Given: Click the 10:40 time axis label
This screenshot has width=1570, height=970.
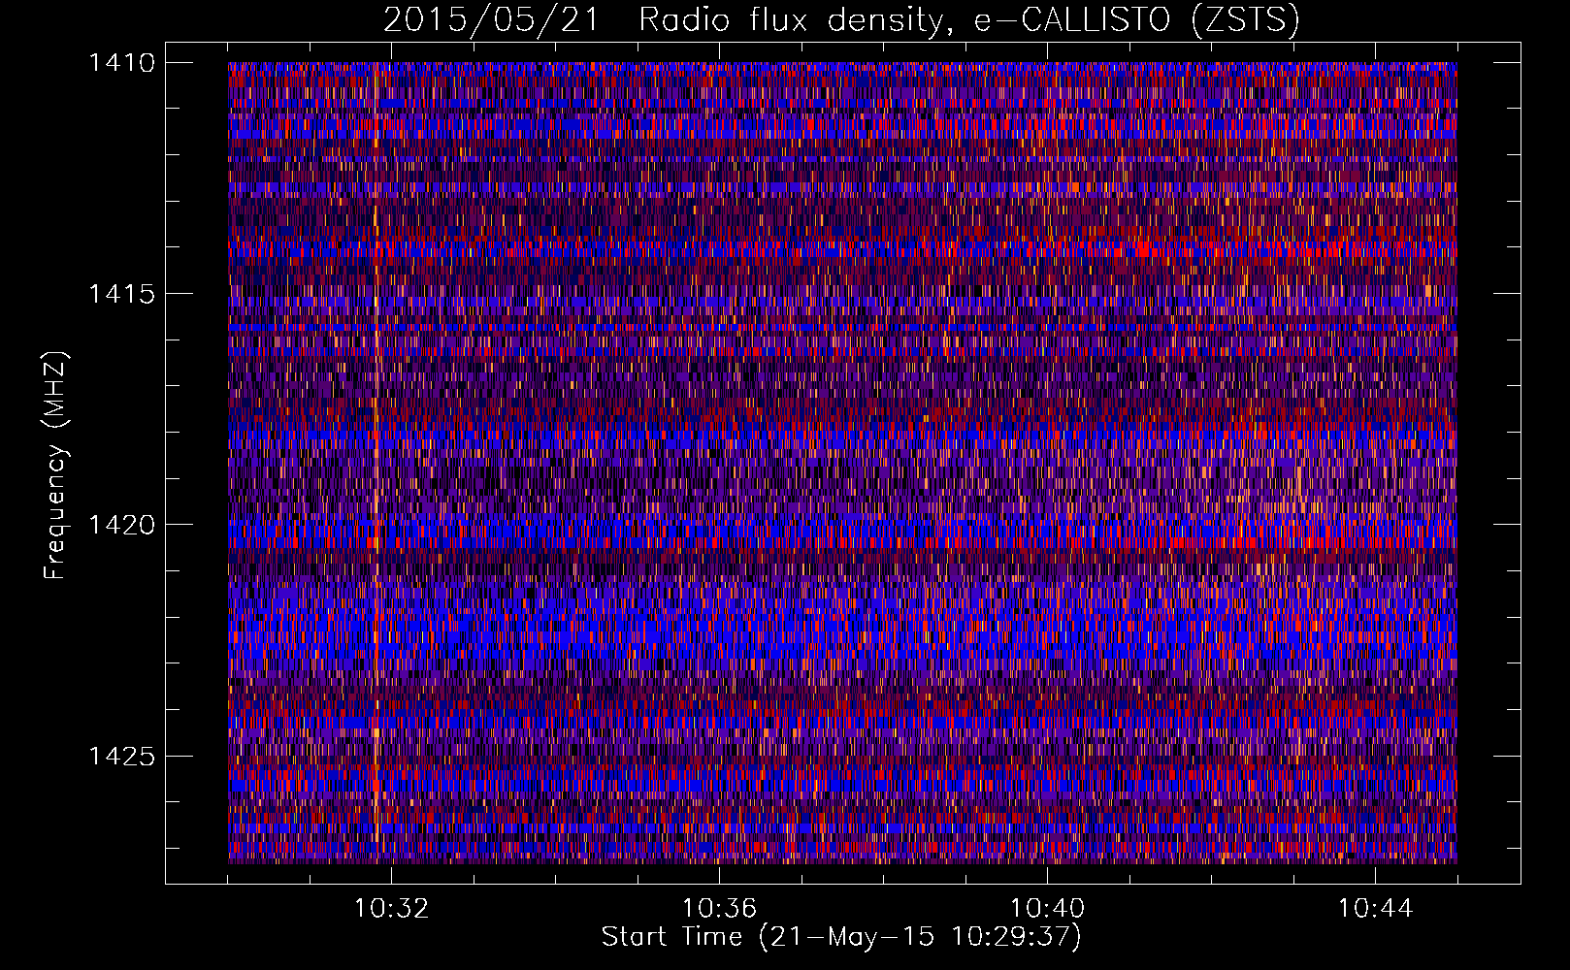Looking at the screenshot, I should [1047, 909].
